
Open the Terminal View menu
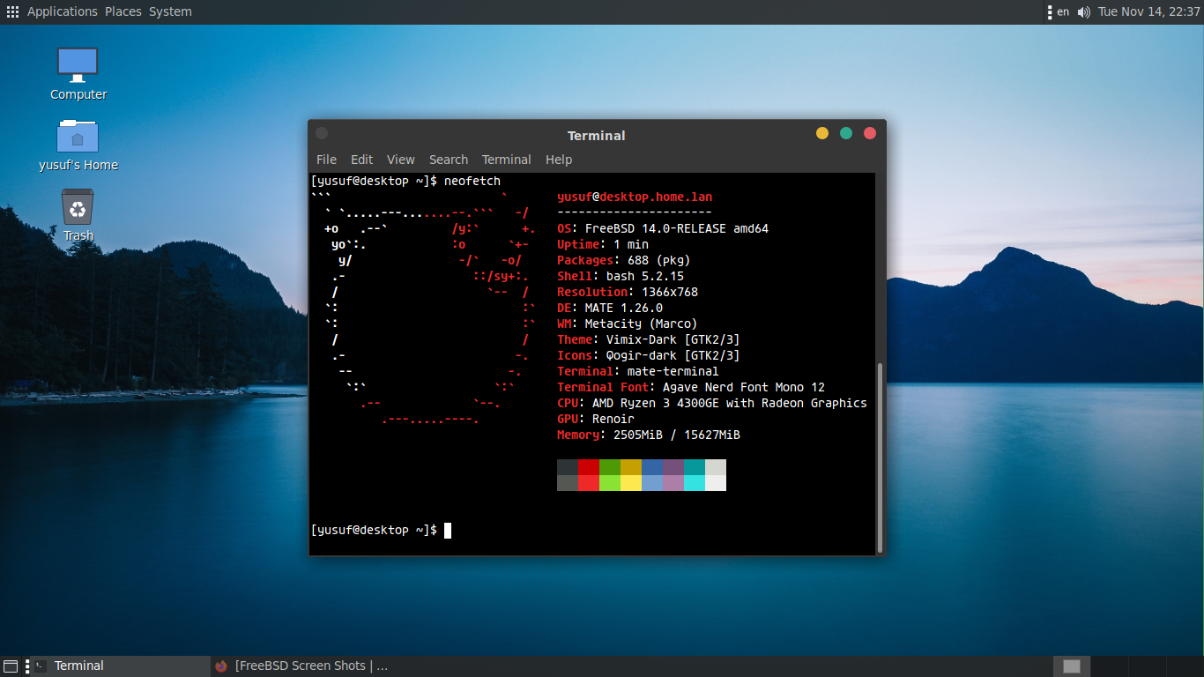click(x=400, y=160)
